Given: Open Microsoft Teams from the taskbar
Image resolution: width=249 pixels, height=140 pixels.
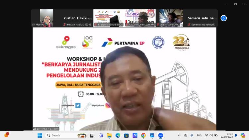Looking at the screenshot, I should coord(101,135).
